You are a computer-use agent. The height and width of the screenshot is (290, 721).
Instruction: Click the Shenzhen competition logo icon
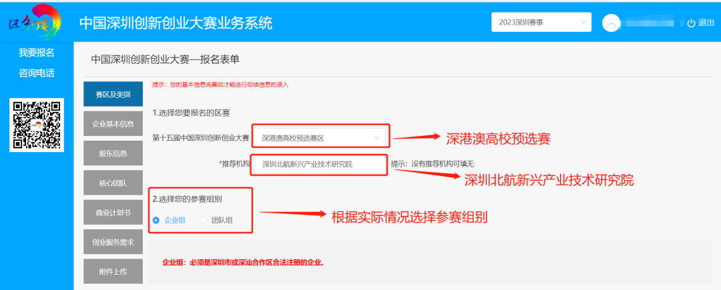coord(35,22)
